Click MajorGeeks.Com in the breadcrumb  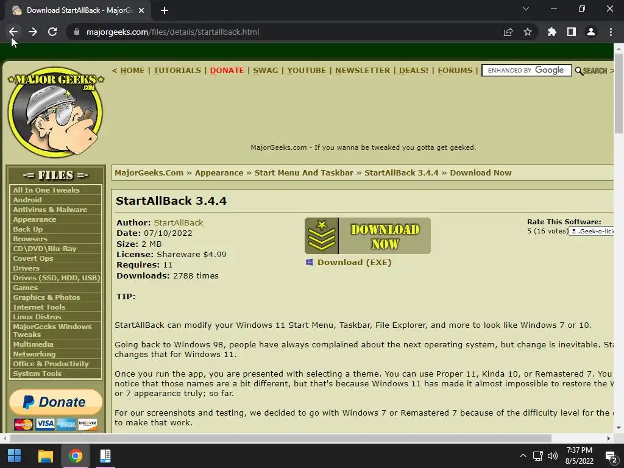click(x=149, y=172)
